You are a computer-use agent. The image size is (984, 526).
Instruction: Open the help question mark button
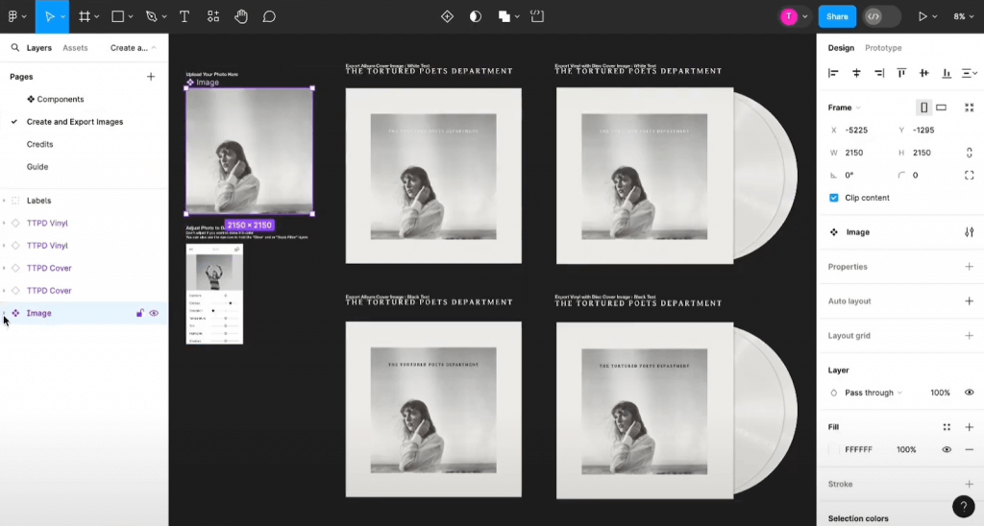point(963,507)
